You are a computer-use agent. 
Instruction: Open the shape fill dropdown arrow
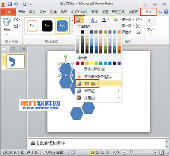(x=83, y=19)
